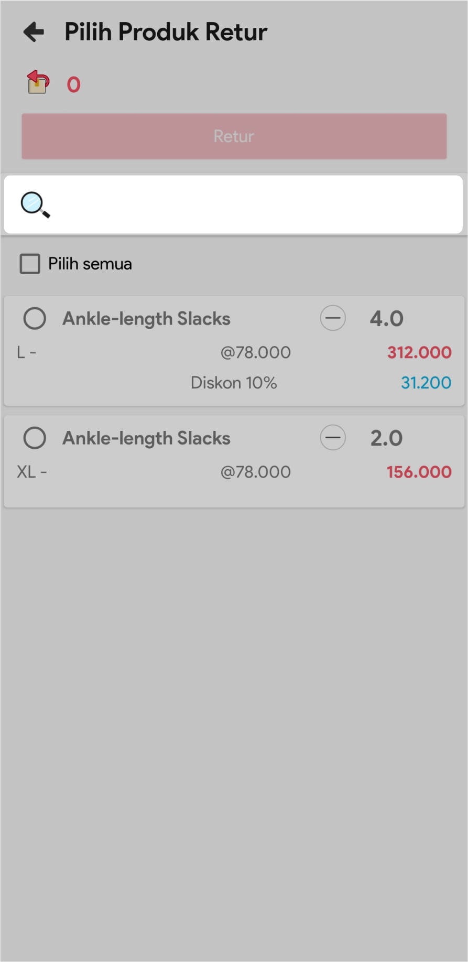Select the size XL Ankle-length Slacks radio
Image resolution: width=468 pixels, height=962 pixels.
click(x=35, y=438)
